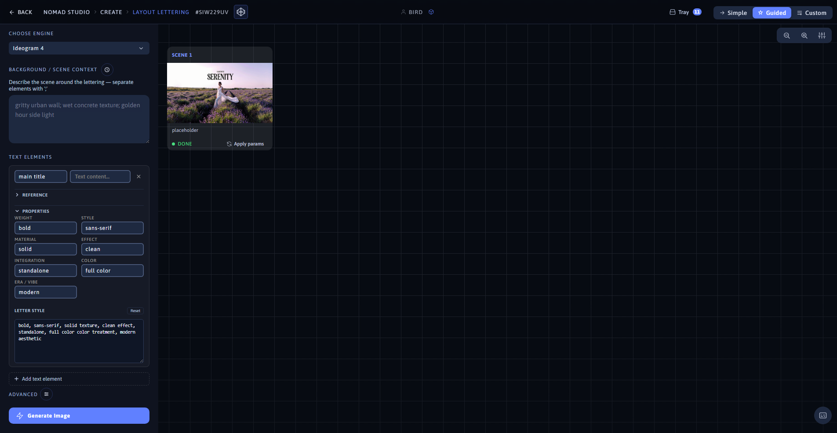Click the DONE status indicator
Screen dimensions: 837x433
point(182,144)
